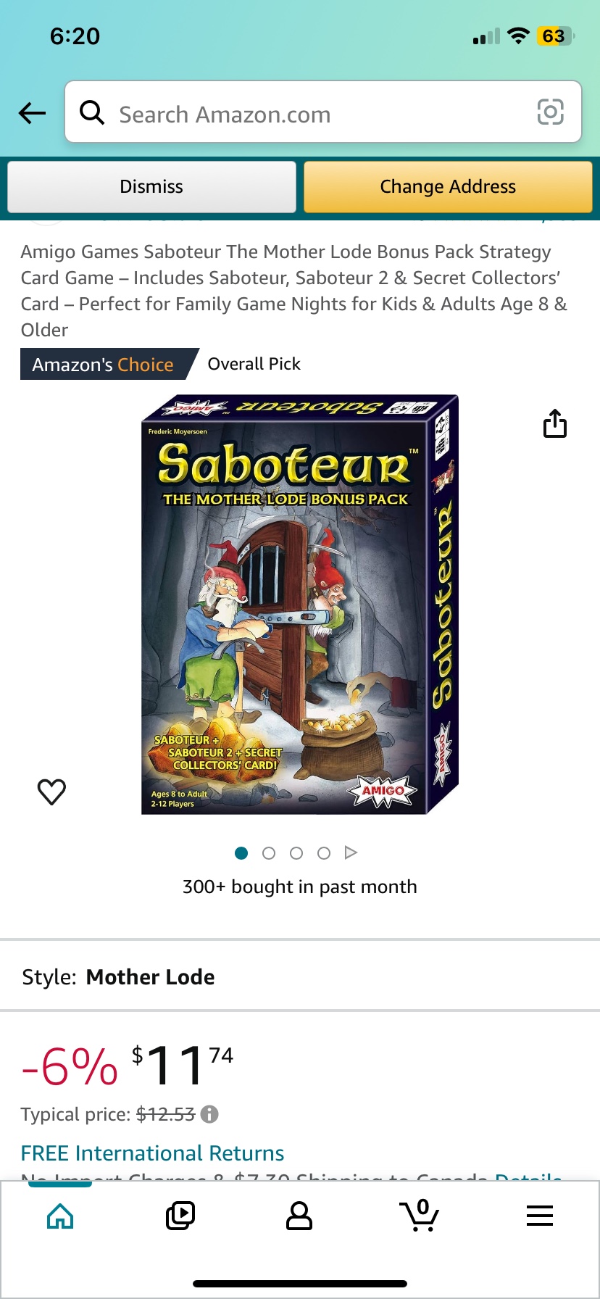Expand the Style: Mother Lode selector
Image resolution: width=600 pixels, height=1299 pixels.
pos(300,977)
